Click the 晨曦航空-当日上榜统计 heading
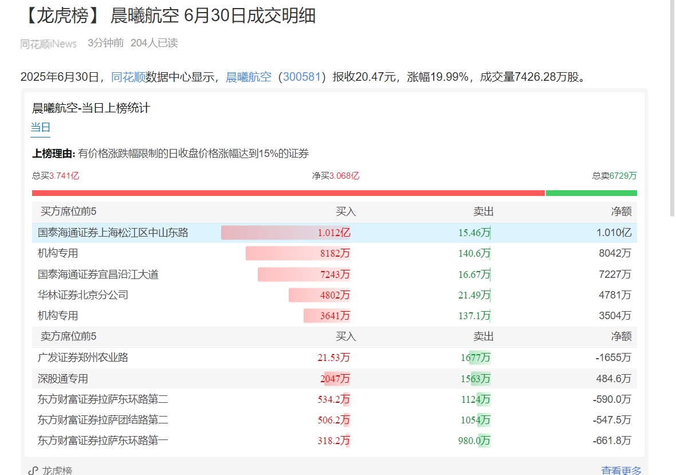676x475 pixels. click(91, 108)
